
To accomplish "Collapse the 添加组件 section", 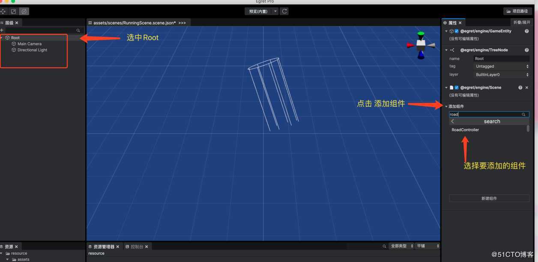I will pyautogui.click(x=446, y=106).
